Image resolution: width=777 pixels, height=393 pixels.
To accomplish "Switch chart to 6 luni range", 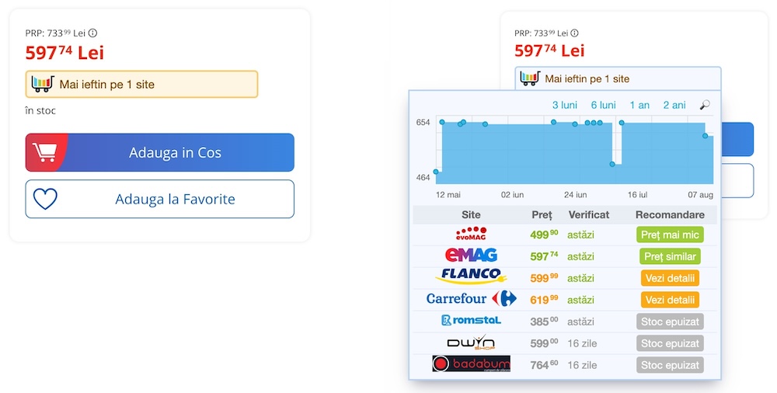I will [603, 105].
